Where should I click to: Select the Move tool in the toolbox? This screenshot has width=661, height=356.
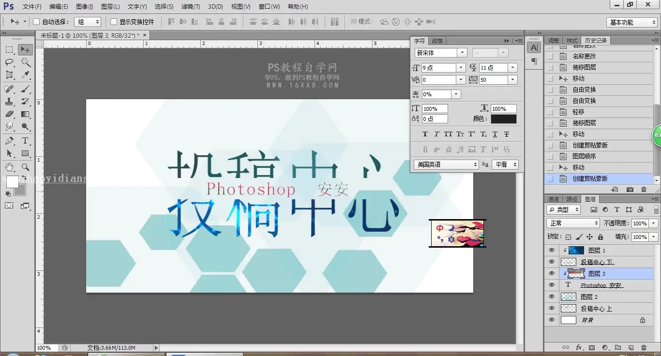[25, 49]
